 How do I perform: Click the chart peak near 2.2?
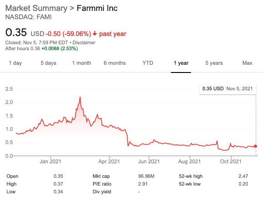pyautogui.click(x=80, y=97)
